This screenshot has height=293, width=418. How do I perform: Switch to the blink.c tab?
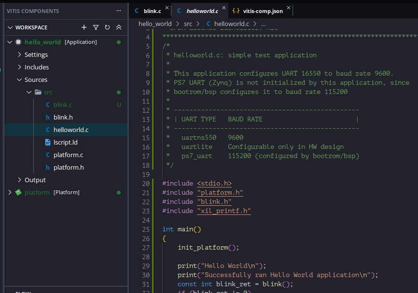coord(152,11)
